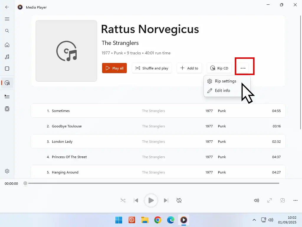Click The Stranglers in Sometimes row

point(153,111)
